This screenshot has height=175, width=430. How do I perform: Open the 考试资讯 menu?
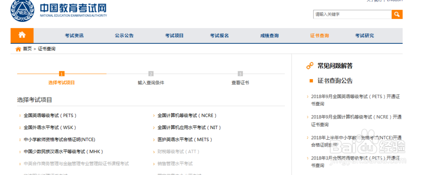[74, 36]
